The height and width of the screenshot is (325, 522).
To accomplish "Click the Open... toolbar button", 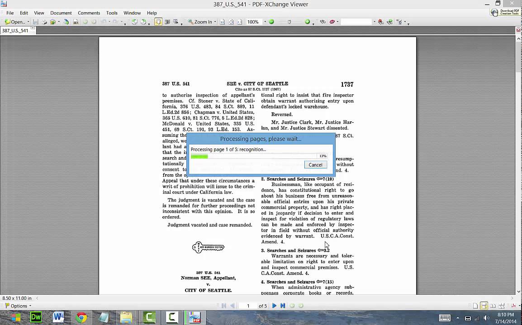I will click(15, 22).
